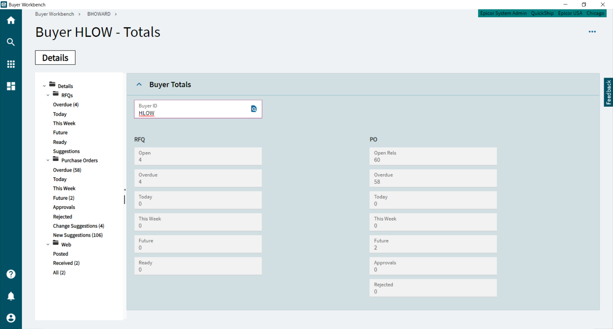Collapse the Details tree node
The height and width of the screenshot is (329, 613).
pos(44,86)
